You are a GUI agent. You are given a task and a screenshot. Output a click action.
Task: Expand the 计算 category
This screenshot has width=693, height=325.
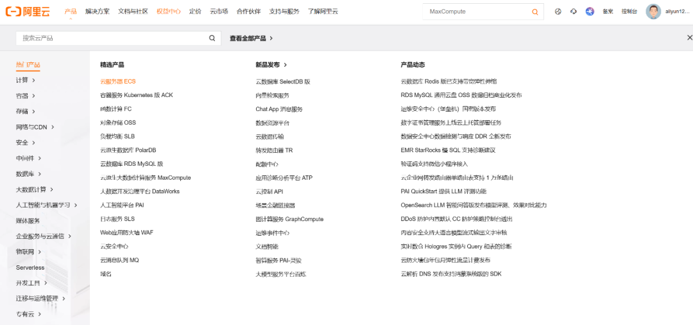(26, 80)
